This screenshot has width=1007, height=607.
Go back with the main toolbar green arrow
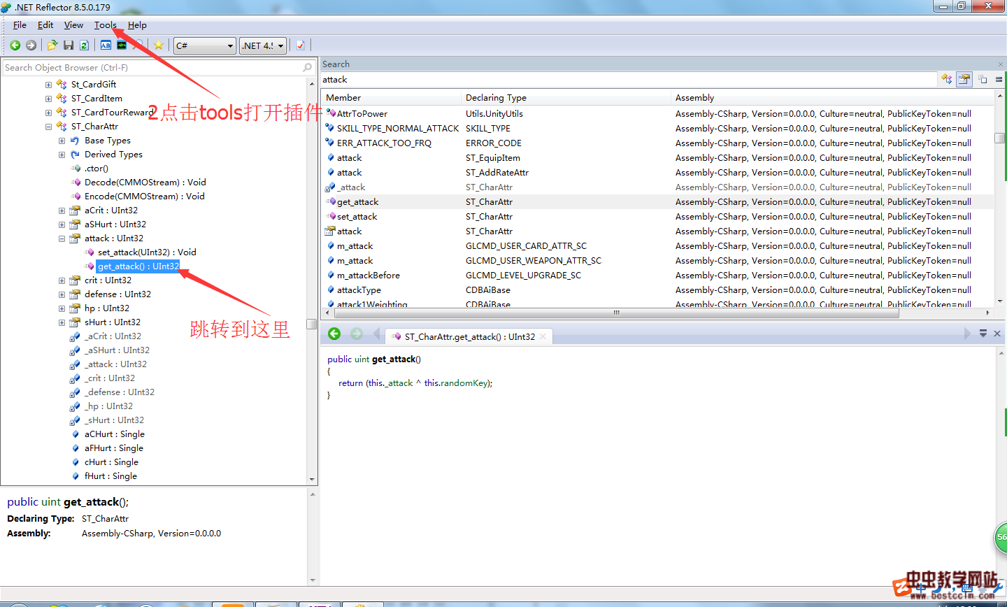(x=15, y=45)
